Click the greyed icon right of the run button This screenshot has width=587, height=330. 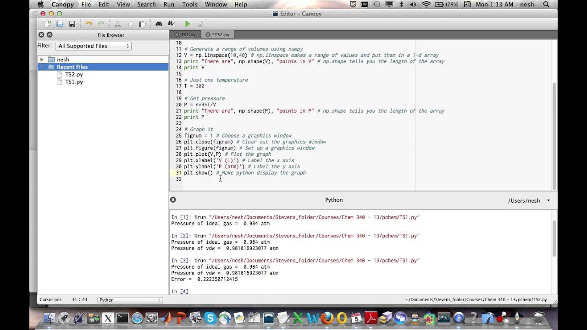[x=200, y=24]
